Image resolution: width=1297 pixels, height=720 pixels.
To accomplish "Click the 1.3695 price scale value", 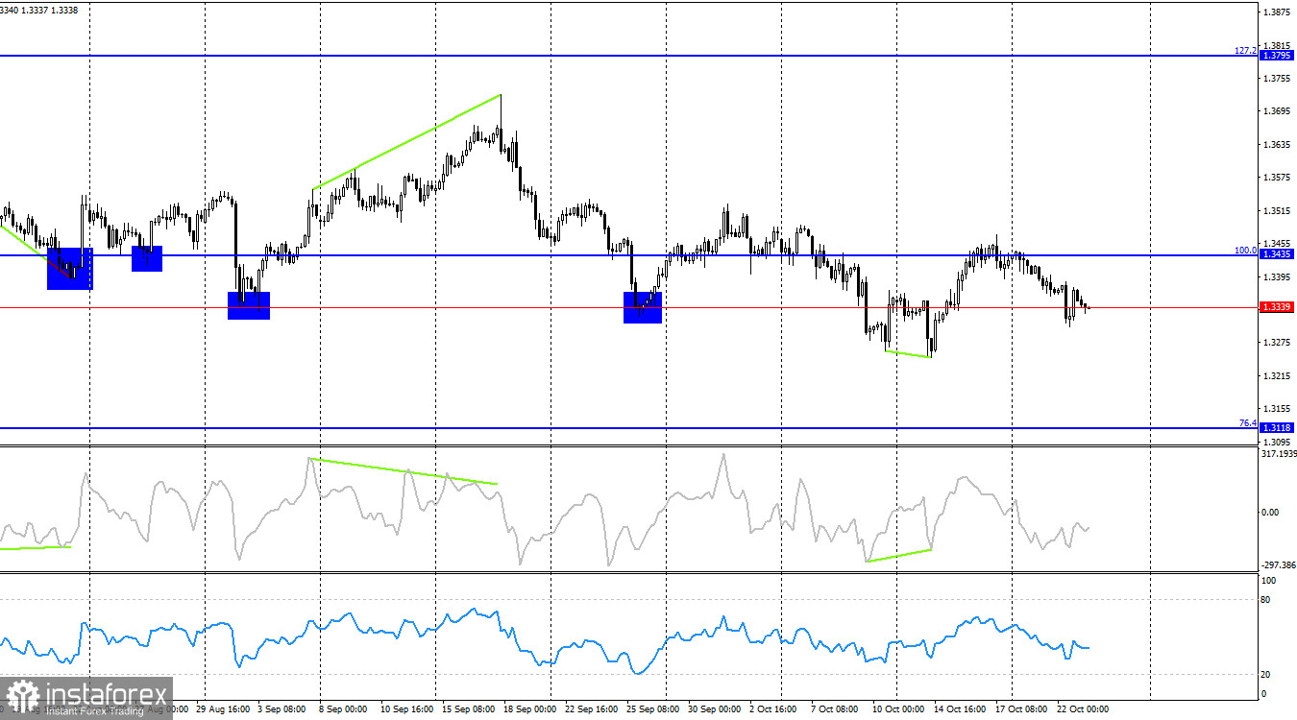I will click(x=1278, y=111).
